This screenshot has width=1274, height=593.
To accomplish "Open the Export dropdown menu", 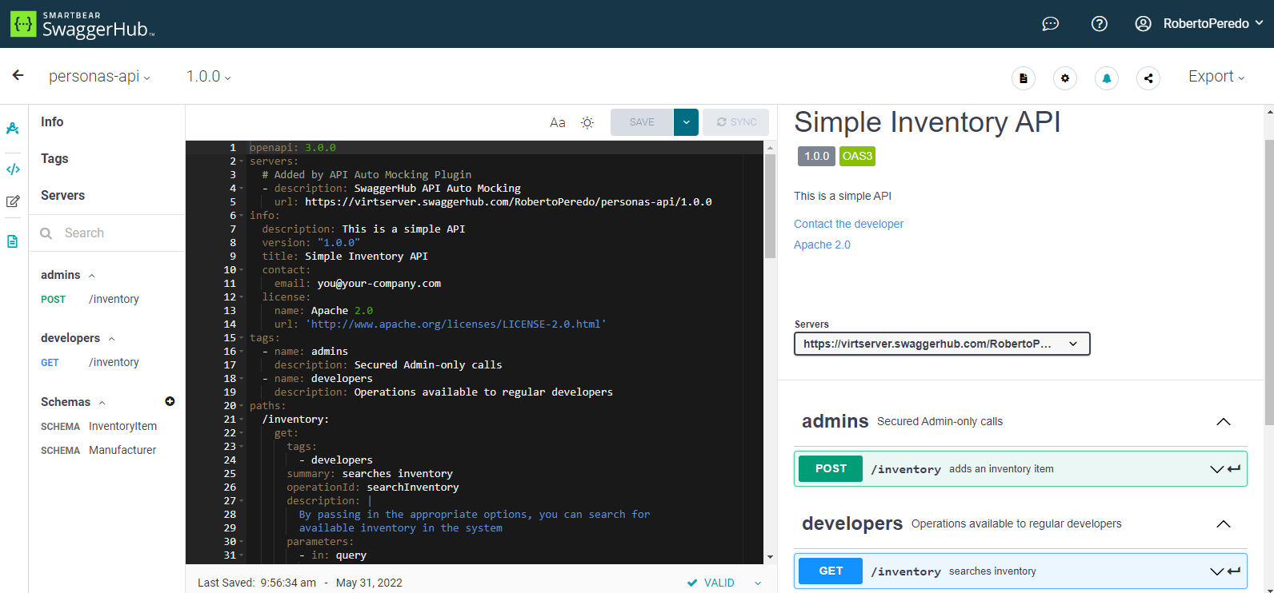I will tap(1216, 77).
